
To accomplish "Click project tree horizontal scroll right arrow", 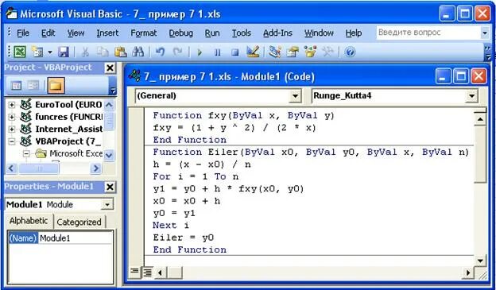I will pyautogui.click(x=95, y=168).
